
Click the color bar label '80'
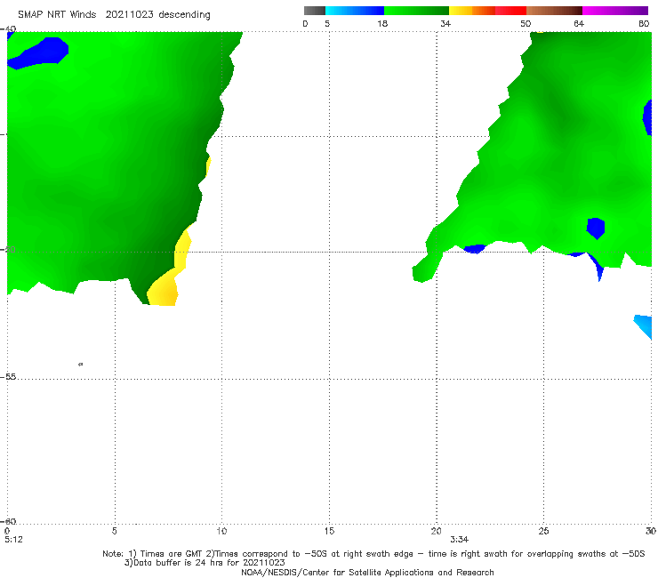pyautogui.click(x=644, y=23)
